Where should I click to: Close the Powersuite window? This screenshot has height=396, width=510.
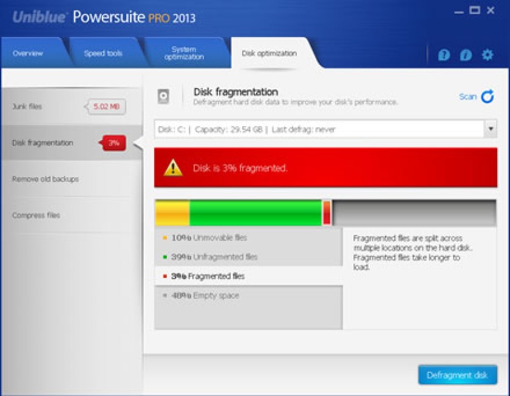491,10
